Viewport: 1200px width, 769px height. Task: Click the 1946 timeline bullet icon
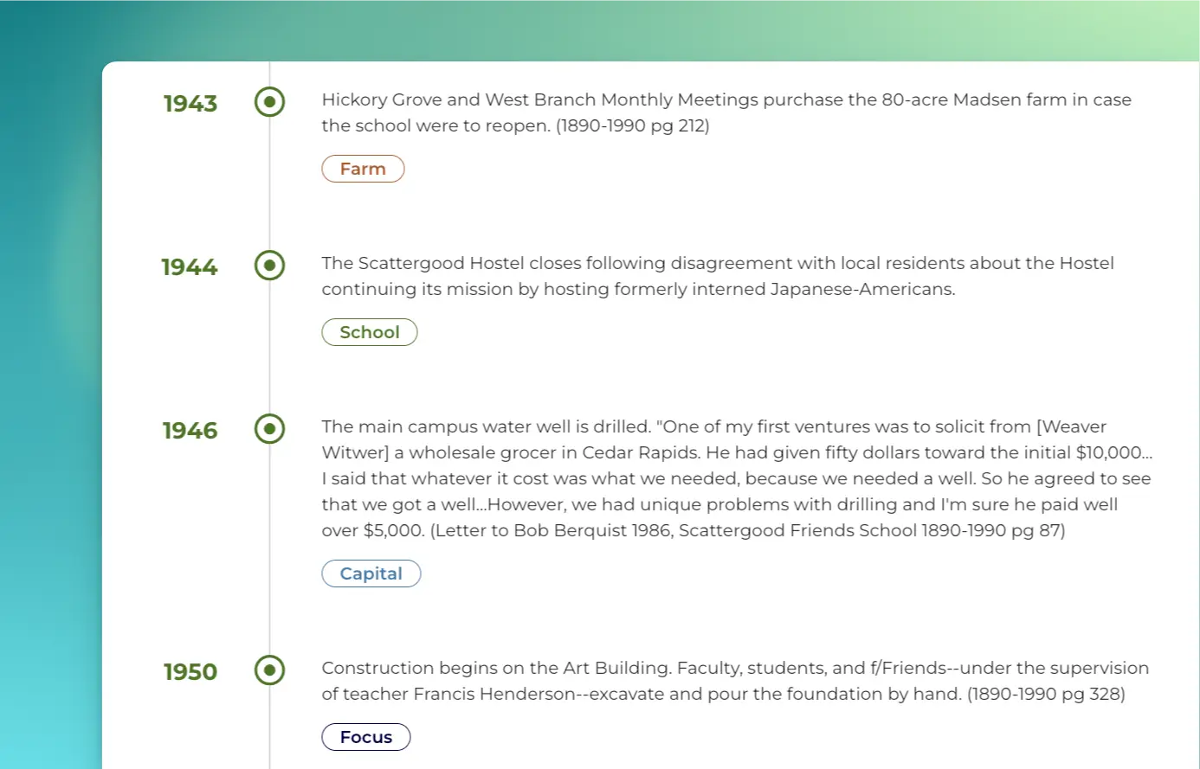pos(269,429)
